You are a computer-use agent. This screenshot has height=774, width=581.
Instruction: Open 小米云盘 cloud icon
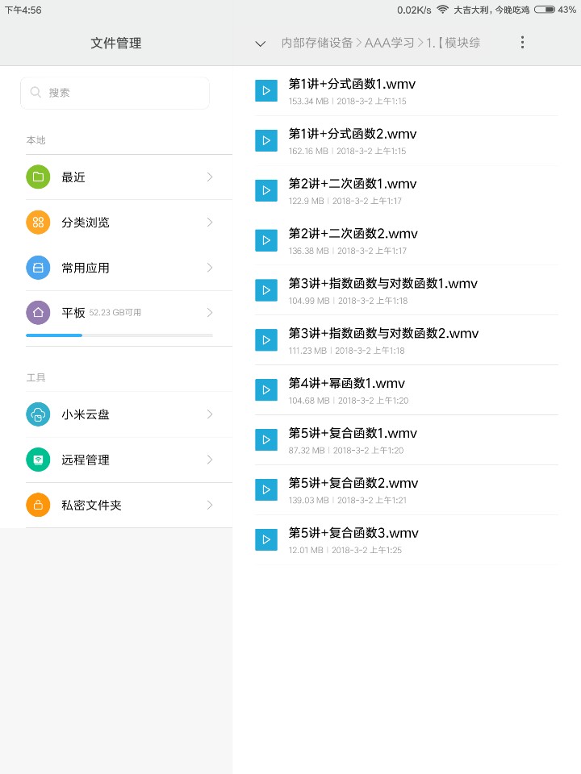point(38,414)
